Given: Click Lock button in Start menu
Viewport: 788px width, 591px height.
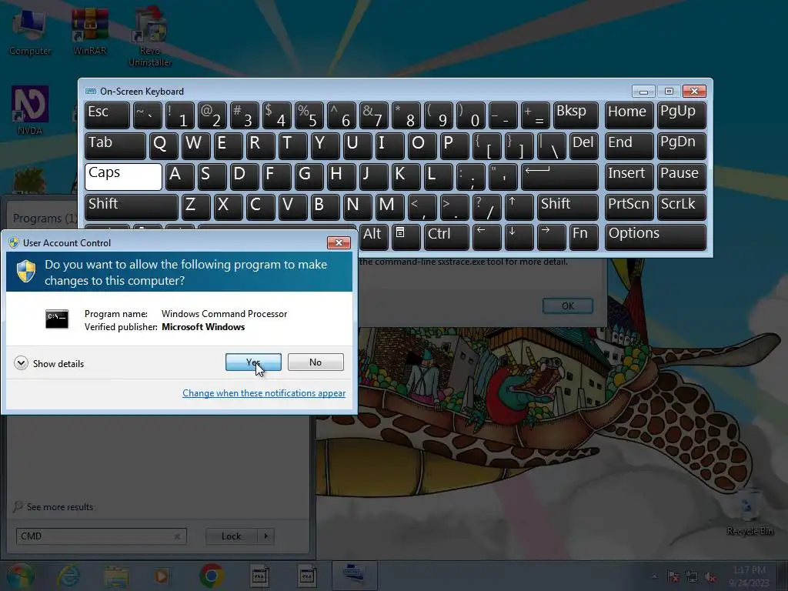Looking at the screenshot, I should coord(231,536).
